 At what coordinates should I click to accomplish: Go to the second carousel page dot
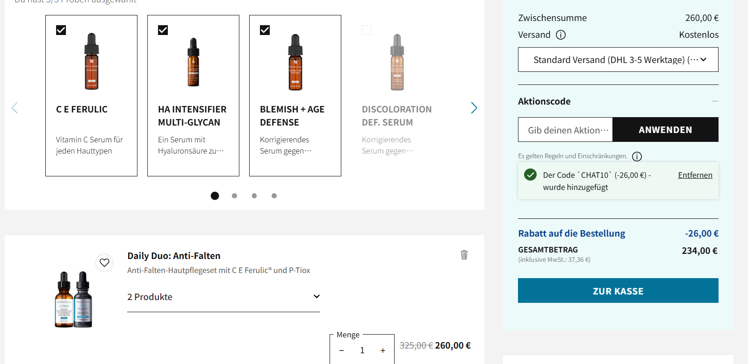(234, 196)
